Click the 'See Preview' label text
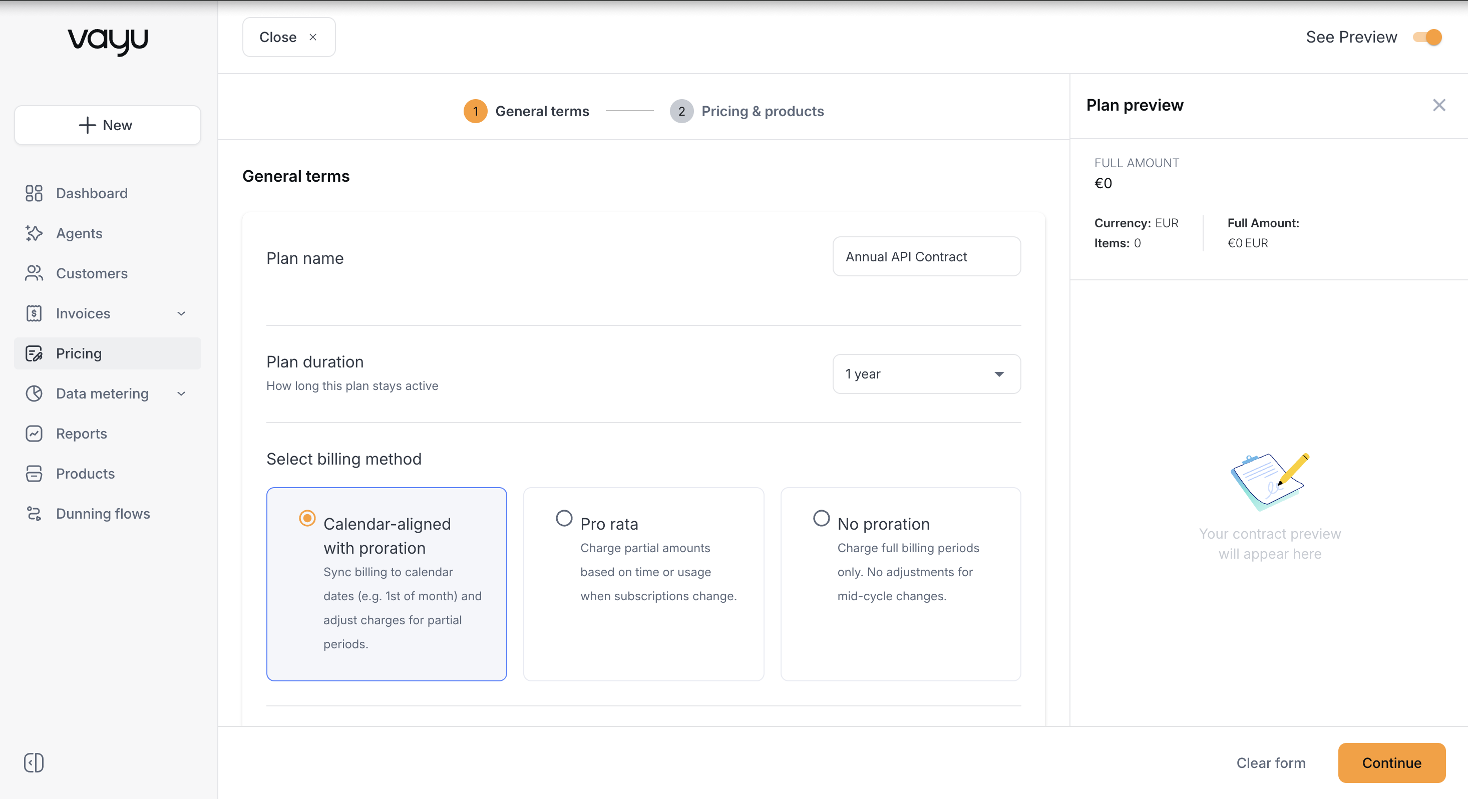Viewport: 1468px width, 799px height. click(x=1351, y=37)
